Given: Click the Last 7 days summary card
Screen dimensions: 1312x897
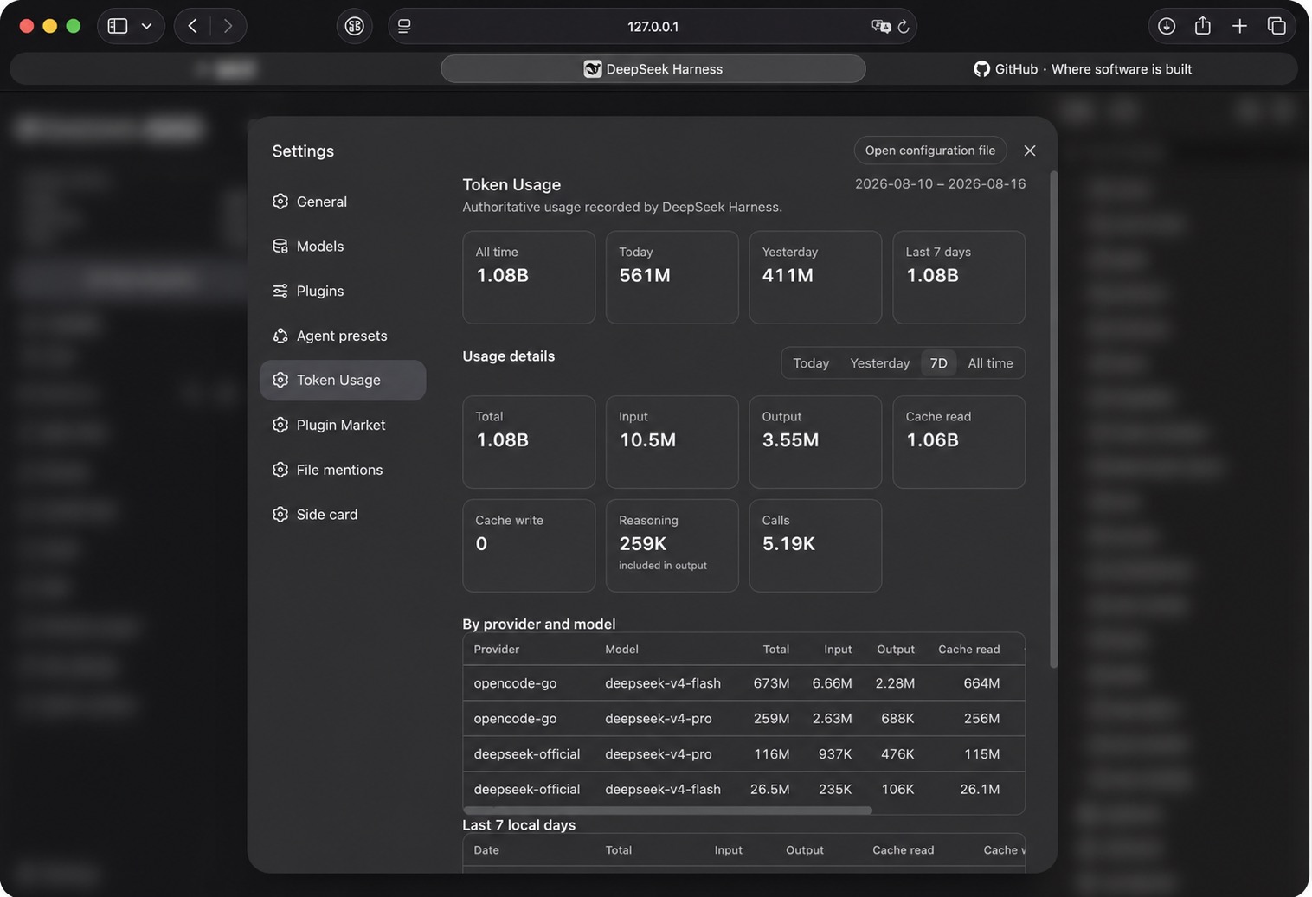Looking at the screenshot, I should click(x=959, y=277).
